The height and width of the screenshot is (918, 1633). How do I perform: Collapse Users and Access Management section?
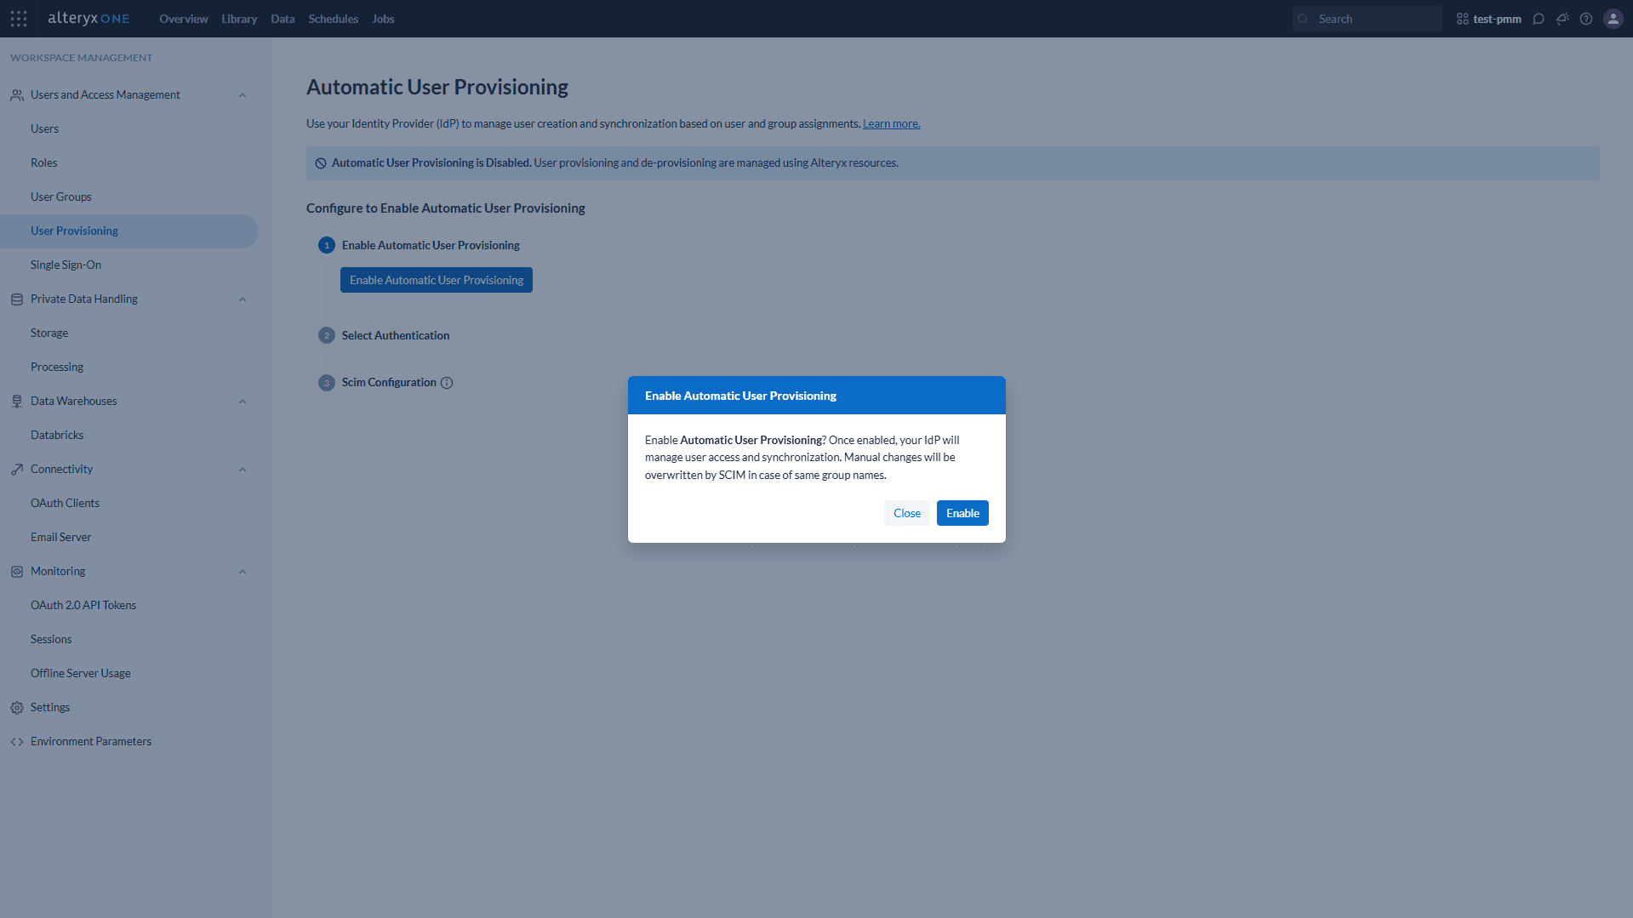(243, 95)
